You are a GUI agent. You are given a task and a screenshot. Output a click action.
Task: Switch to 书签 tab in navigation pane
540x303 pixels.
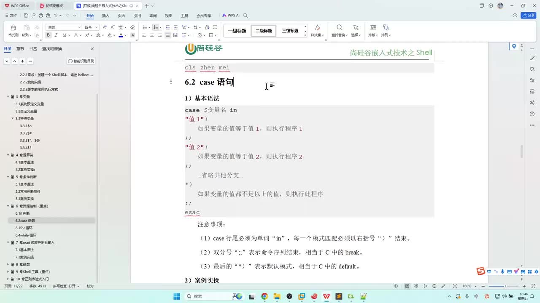[33, 49]
